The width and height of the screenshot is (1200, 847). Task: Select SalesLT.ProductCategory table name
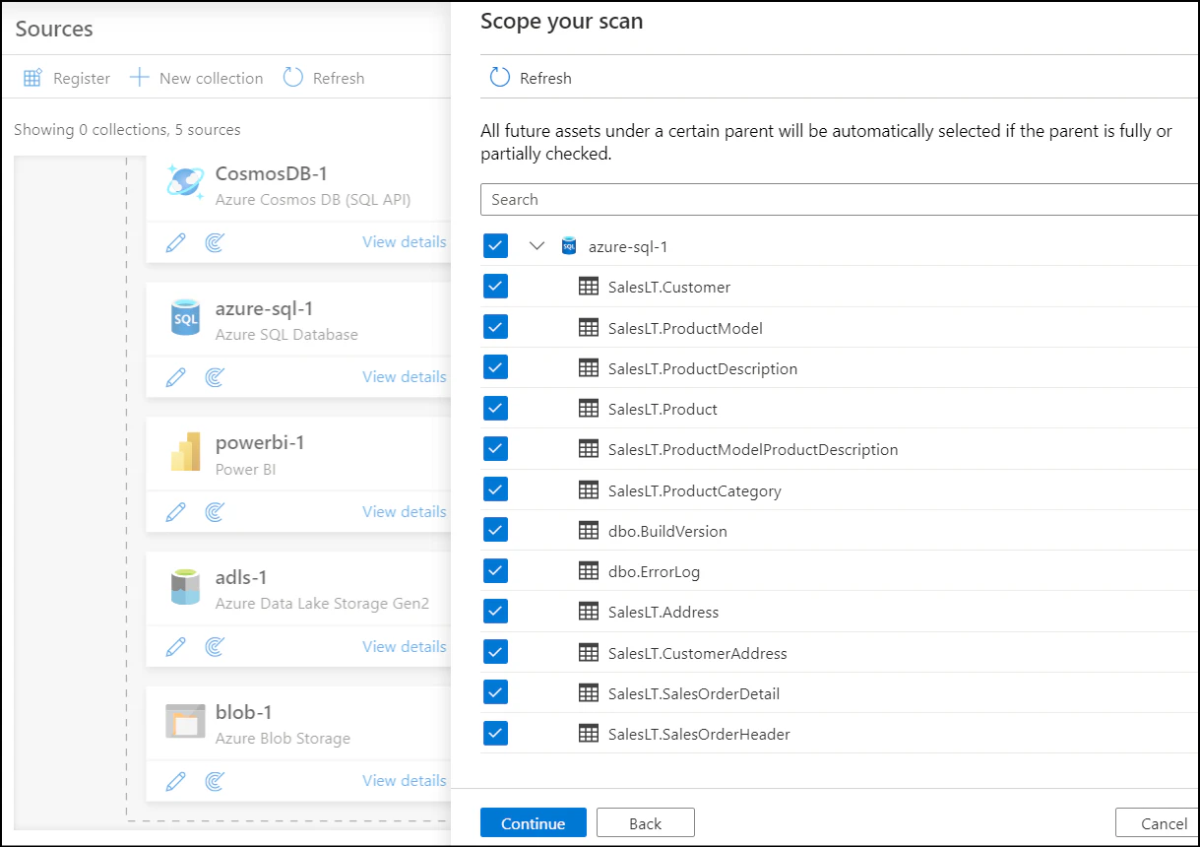pos(695,490)
